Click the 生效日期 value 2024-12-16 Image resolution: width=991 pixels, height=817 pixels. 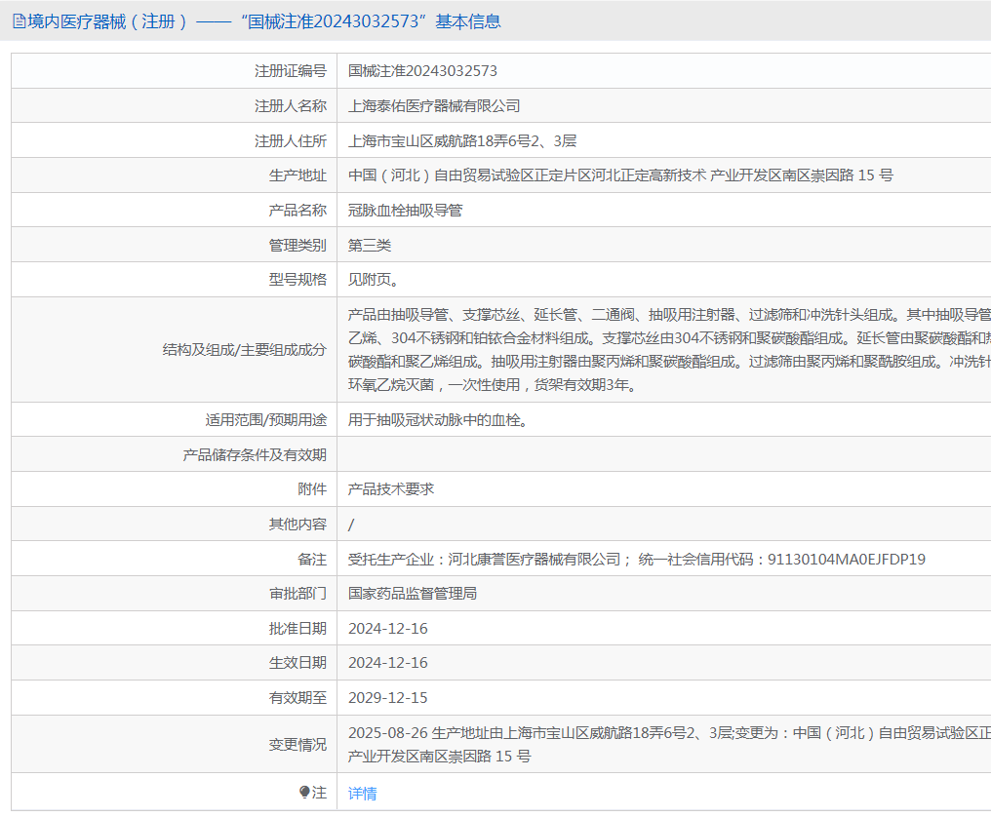point(388,663)
